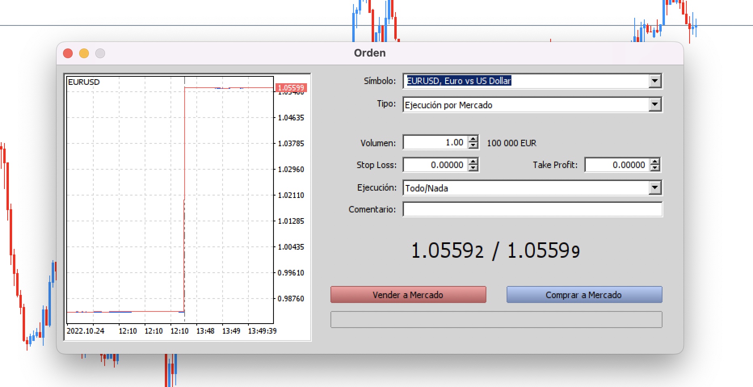Click the Orden window title
This screenshot has height=387, width=753.
370,53
